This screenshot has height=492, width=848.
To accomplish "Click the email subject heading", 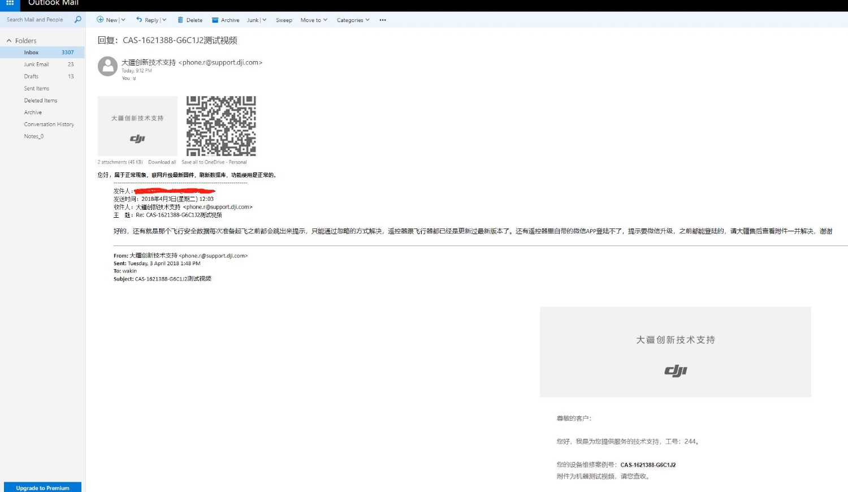I will (167, 40).
